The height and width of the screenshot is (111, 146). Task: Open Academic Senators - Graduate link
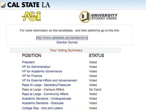click(x=43, y=103)
